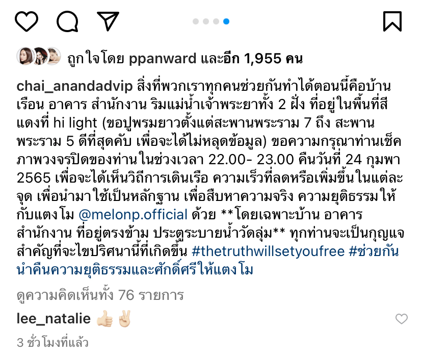422x356 pixels.
Task: Open second liker's avatar thumbnail
Action: pos(40,56)
